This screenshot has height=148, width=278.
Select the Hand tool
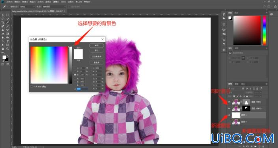point(3,49)
